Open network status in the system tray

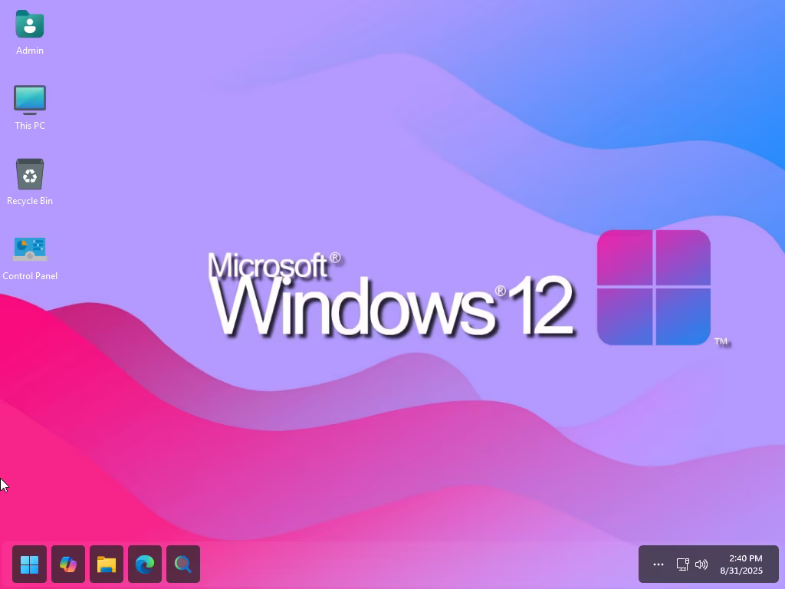click(x=683, y=564)
